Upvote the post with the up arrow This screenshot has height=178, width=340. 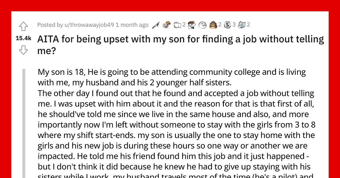(x=24, y=26)
